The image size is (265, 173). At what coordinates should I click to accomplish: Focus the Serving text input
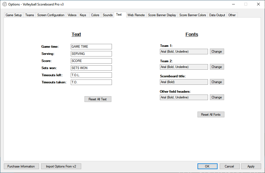tap(91, 54)
